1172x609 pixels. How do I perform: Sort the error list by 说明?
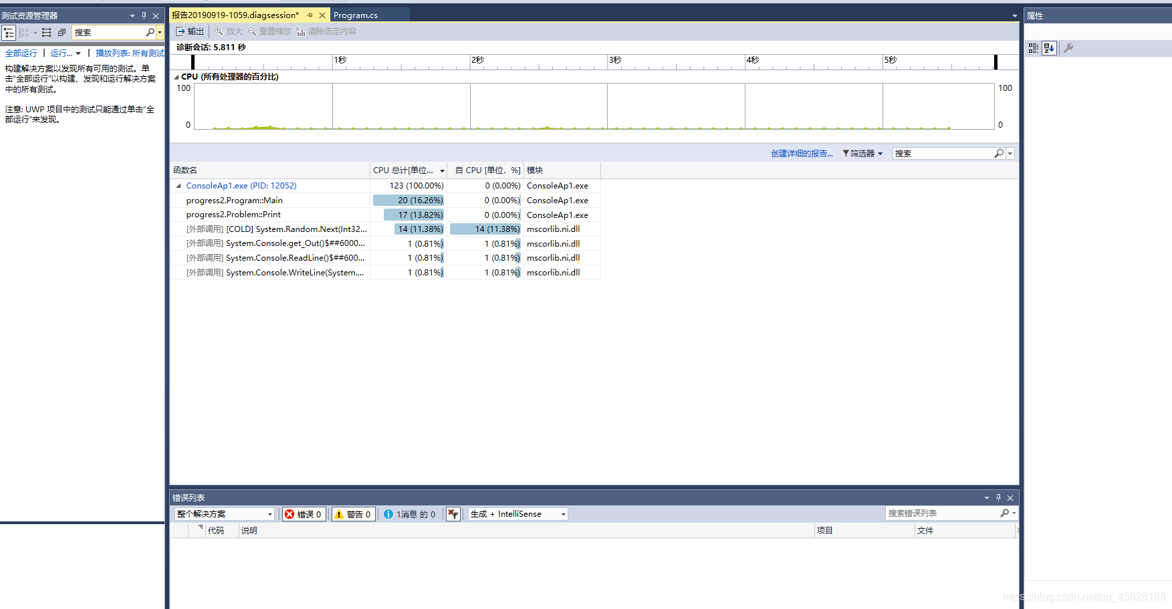[527, 530]
